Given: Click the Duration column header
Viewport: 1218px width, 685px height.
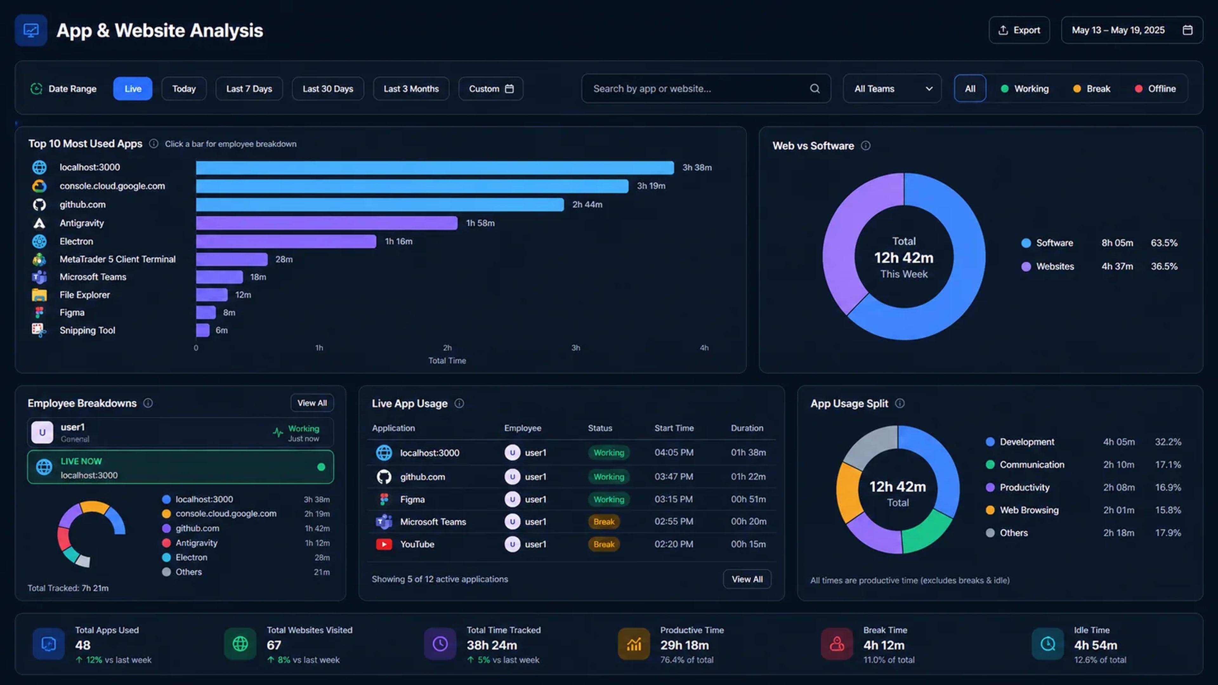Looking at the screenshot, I should click(747, 428).
